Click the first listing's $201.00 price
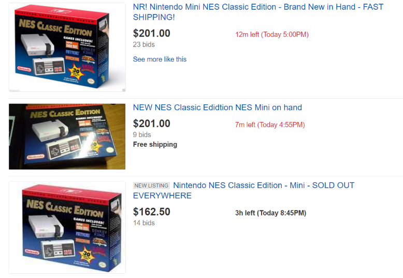403x278 pixels. point(152,34)
